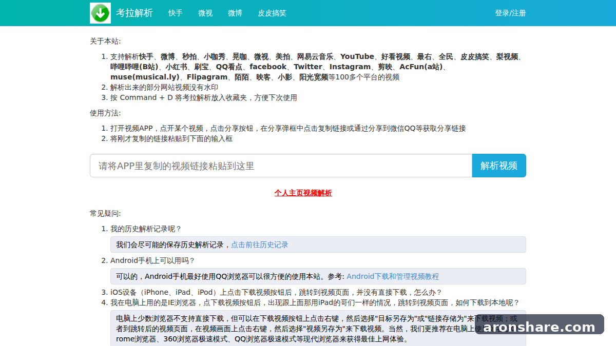Click the 将刚才复制的链接粘贴到下面的输入框 step
The width and height of the screenshot is (616, 346).
coord(171,138)
